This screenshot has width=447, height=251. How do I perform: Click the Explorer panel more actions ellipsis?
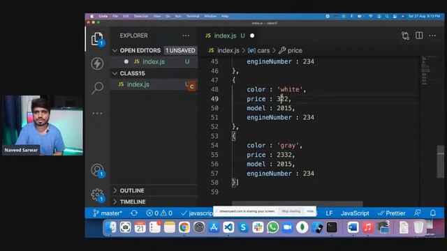point(186,36)
